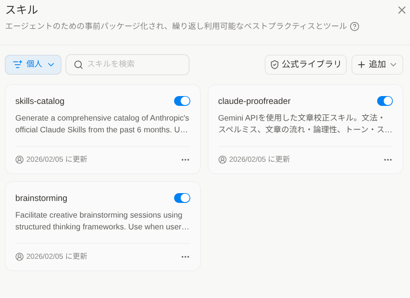The width and height of the screenshot is (410, 298).
Task: Click the user icon on claude-proofreader card
Action: point(222,160)
